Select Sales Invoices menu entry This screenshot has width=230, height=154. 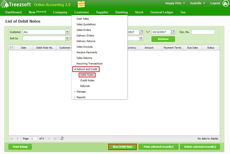85,47
